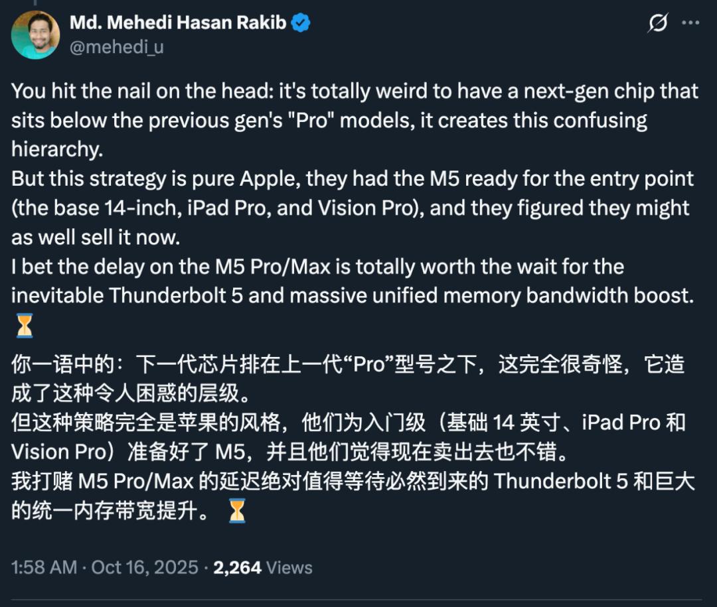Click the "I bet the delay" sentence
The width and height of the screenshot is (717, 607).
pos(317,267)
